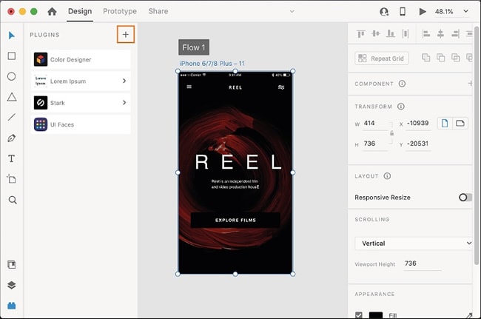Open the Layers panel icon
The image size is (481, 319).
(x=12, y=285)
